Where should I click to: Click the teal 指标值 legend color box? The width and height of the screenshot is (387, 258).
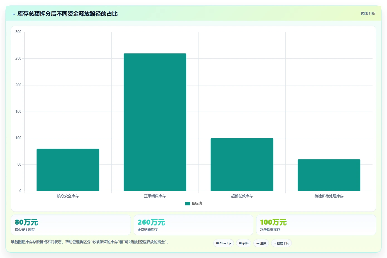click(188, 204)
